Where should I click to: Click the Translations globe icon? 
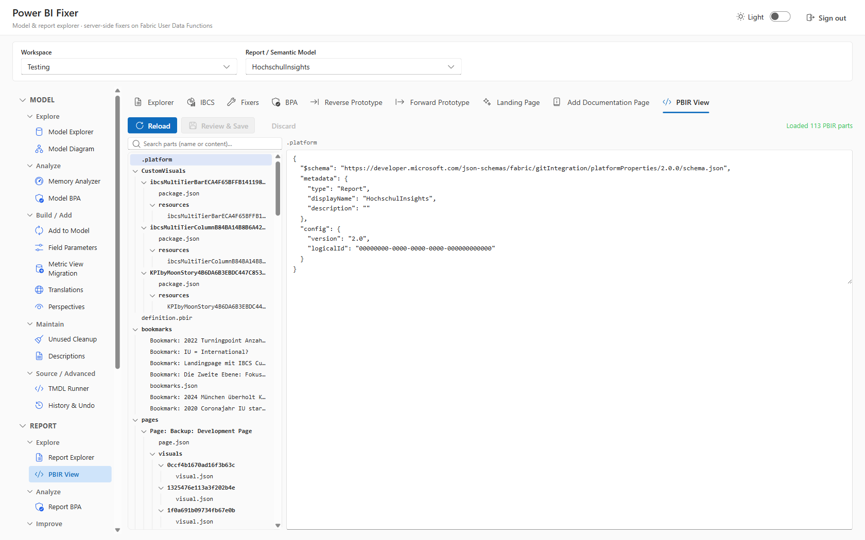point(39,290)
